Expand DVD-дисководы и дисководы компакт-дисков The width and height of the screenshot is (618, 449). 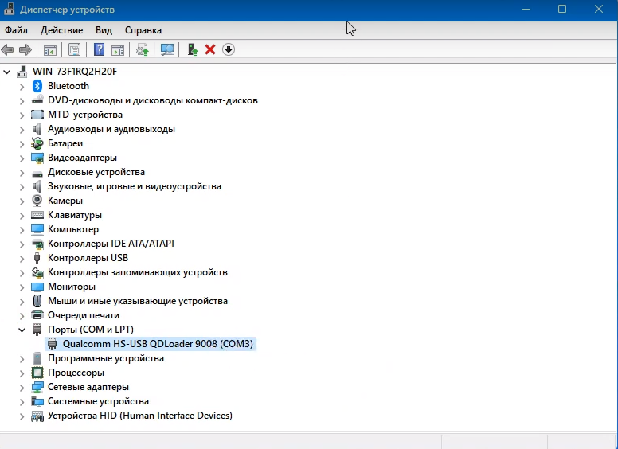tap(22, 101)
